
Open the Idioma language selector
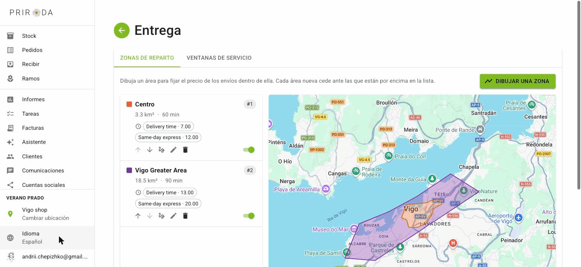(47, 238)
